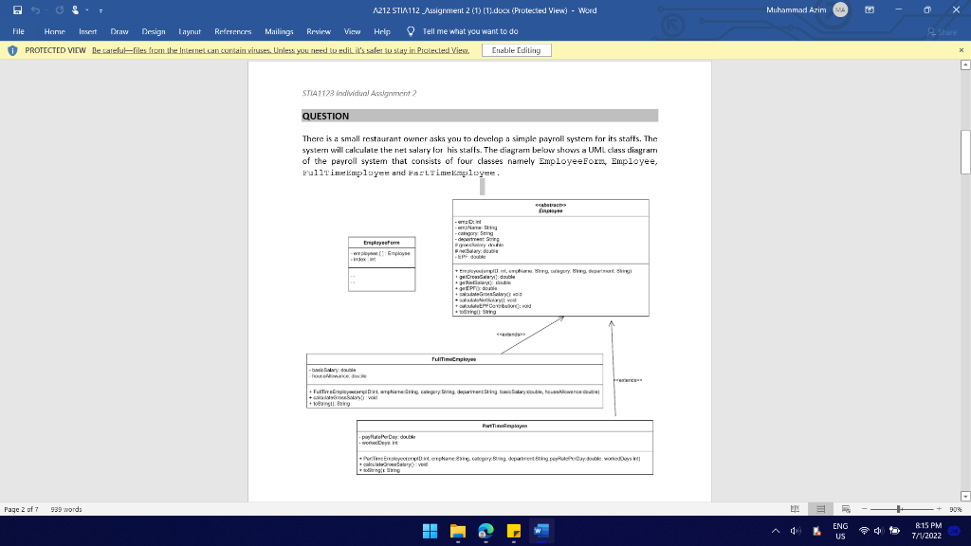The height and width of the screenshot is (546, 971).
Task: Click the EmployeeForm class box in diagram
Action: (x=381, y=264)
